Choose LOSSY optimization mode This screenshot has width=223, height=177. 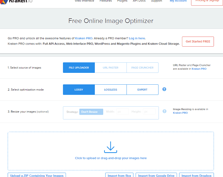79,90
